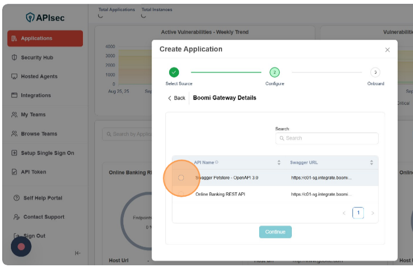413x274 pixels.
Task: Close the Create Application dialog
Action: pyautogui.click(x=387, y=50)
